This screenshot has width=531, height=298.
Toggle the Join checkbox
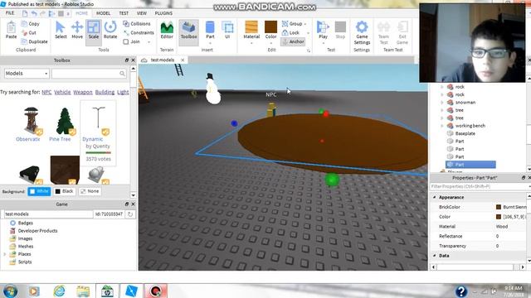[x=126, y=42]
